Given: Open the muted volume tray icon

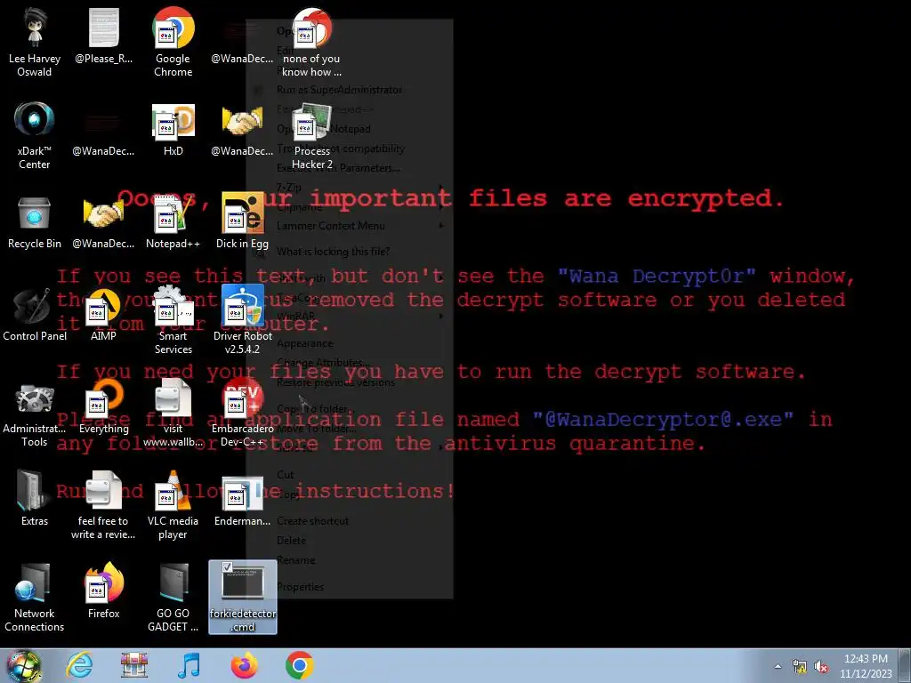Looking at the screenshot, I should pyautogui.click(x=821, y=667).
